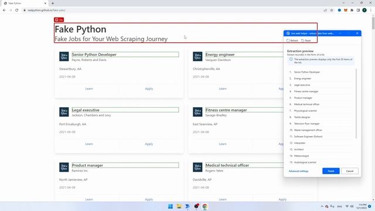The width and height of the screenshot is (375, 211).
Task: Select 'Textile designer' in extraction preview list
Action: click(302, 117)
